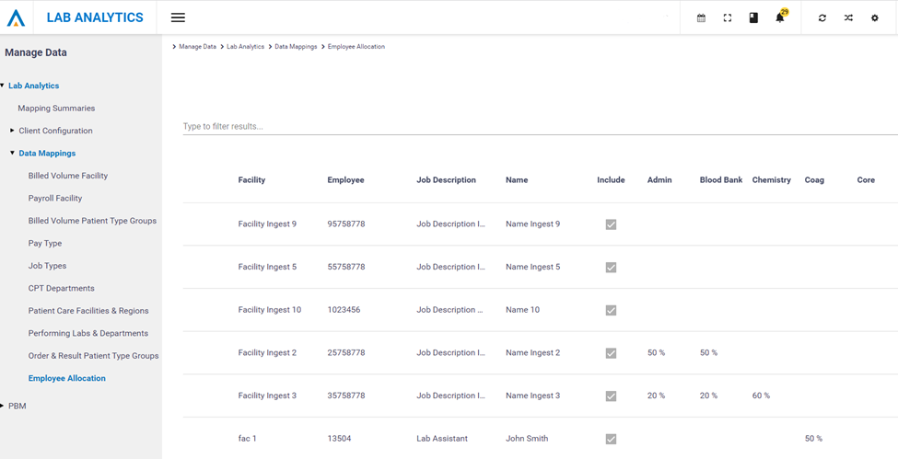
Task: Click the shuffle arrows icon
Action: [848, 17]
